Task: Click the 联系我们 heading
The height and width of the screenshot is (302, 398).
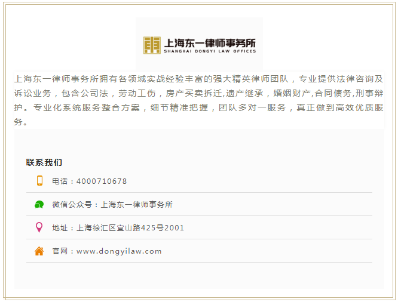Action: 44,162
